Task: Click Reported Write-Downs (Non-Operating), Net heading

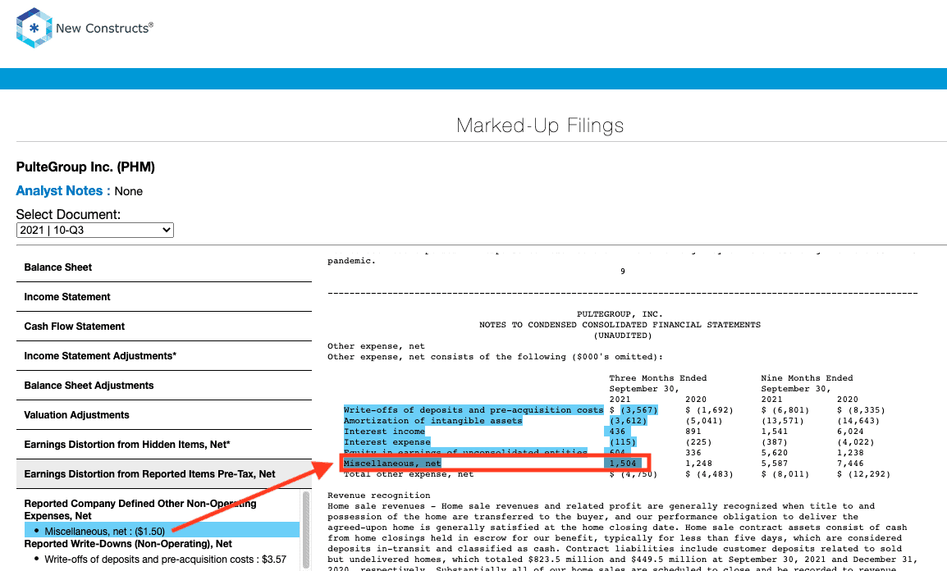Action: (128, 544)
